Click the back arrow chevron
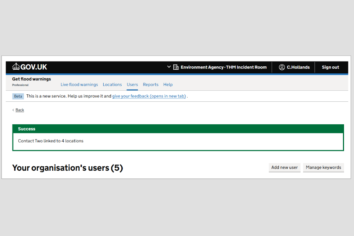Viewport: 354px width, 236px height. point(13,110)
